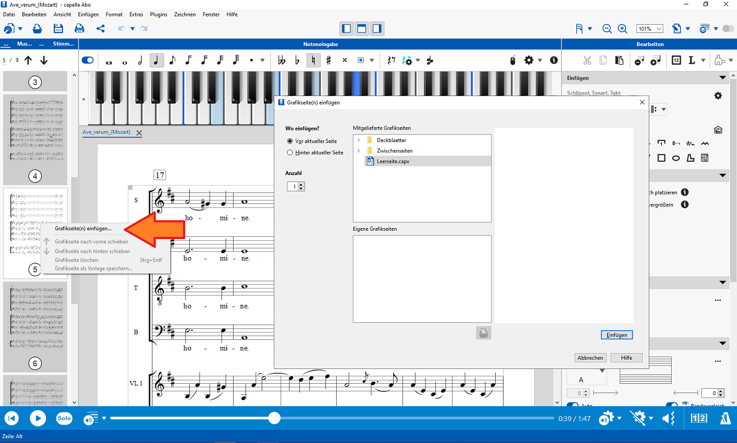
Task: Expand the Deckblaetter folder
Action: tap(359, 140)
